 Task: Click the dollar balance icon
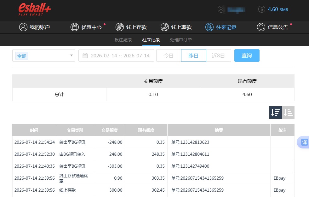coord(262,9)
